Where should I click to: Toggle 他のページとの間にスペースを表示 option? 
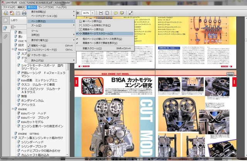coord(105,39)
